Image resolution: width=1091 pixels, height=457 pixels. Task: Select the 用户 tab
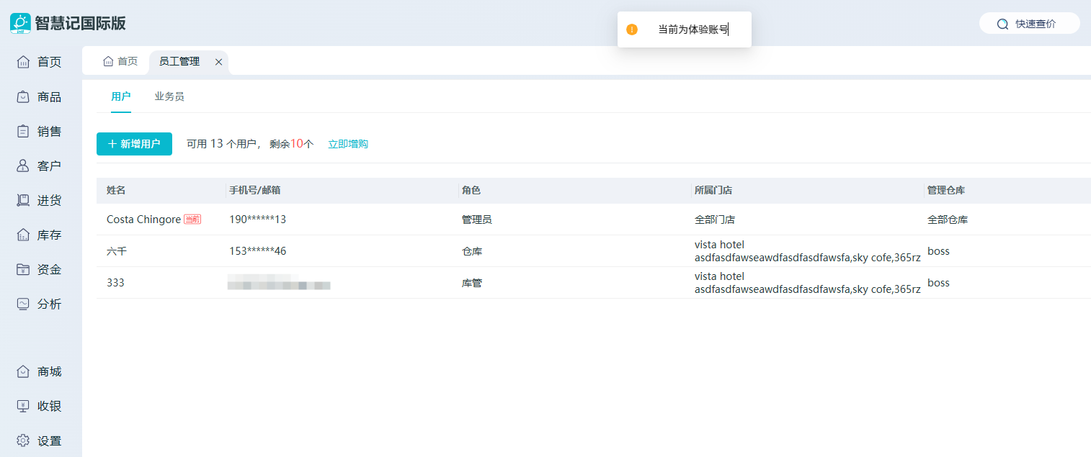(x=121, y=96)
